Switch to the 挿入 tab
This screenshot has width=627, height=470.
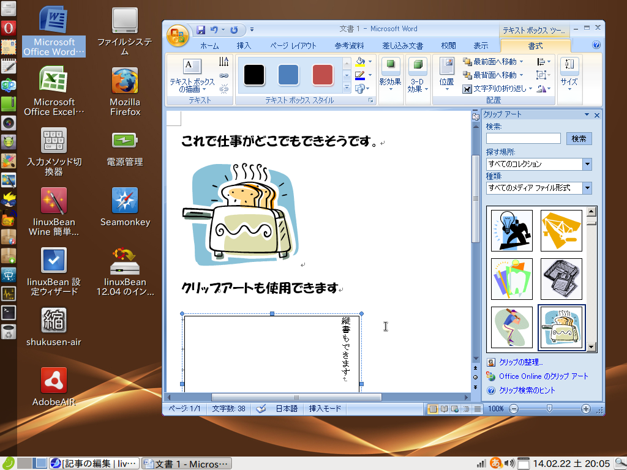(x=244, y=45)
